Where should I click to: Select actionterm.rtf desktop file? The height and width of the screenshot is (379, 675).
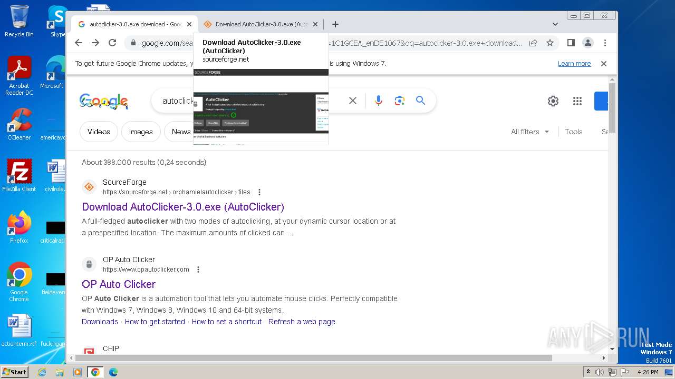[x=19, y=331]
